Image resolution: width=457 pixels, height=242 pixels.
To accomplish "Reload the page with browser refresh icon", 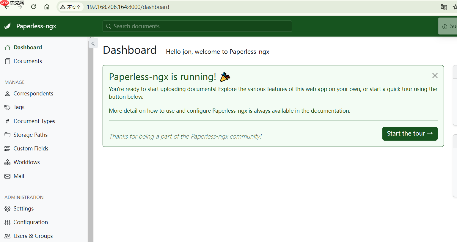I will click(33, 7).
